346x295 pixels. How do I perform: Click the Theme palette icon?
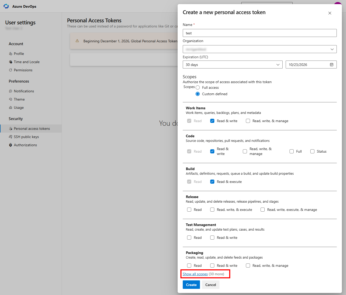pos(11,99)
